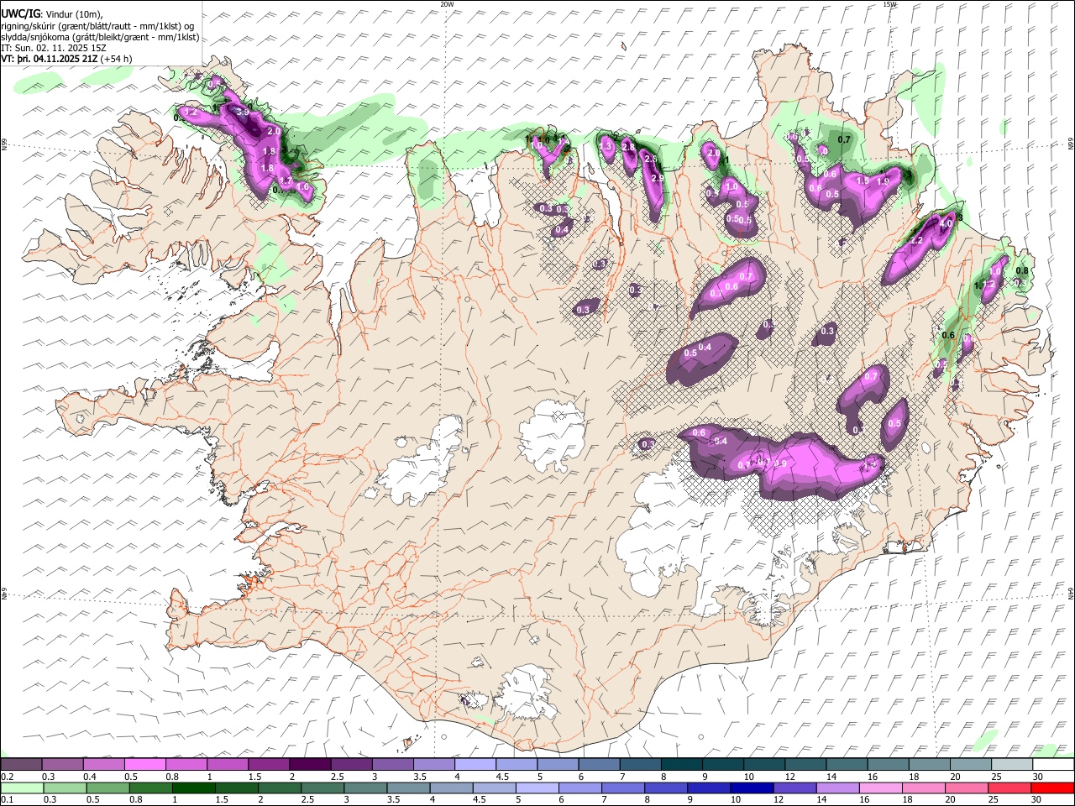Click the light grey 25–30 upper legend swatch

click(1011, 764)
